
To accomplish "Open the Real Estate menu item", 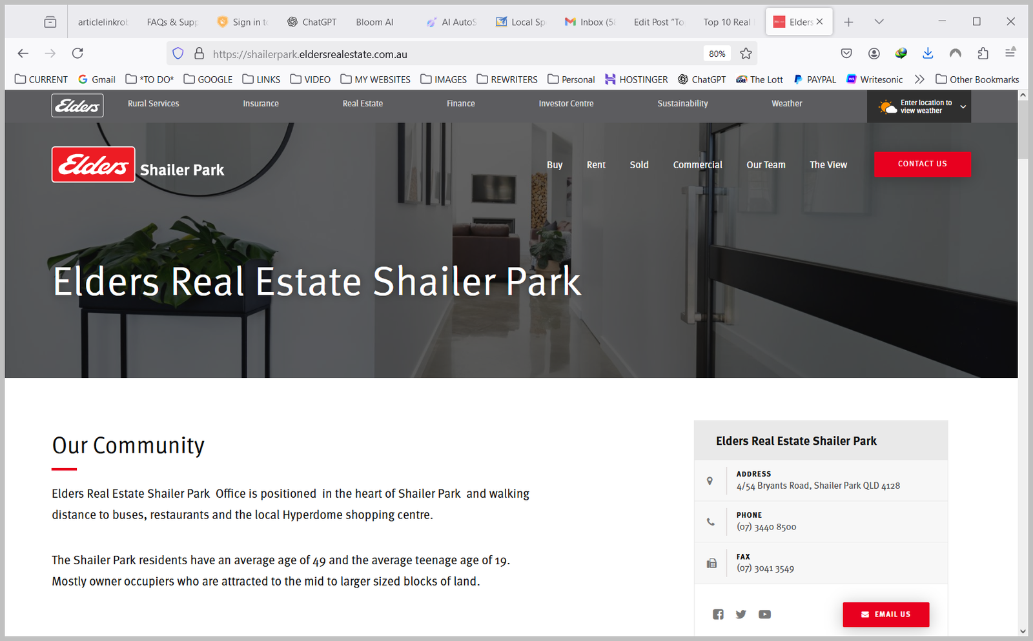I will [362, 103].
